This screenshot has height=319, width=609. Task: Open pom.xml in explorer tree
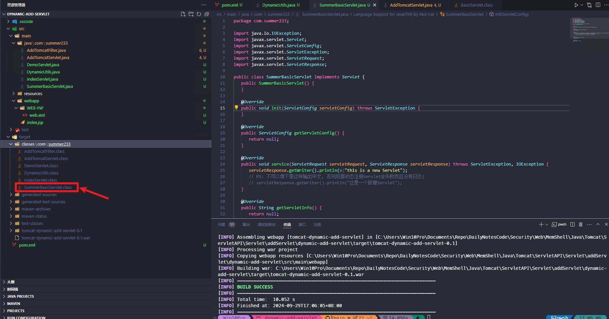[27, 245]
